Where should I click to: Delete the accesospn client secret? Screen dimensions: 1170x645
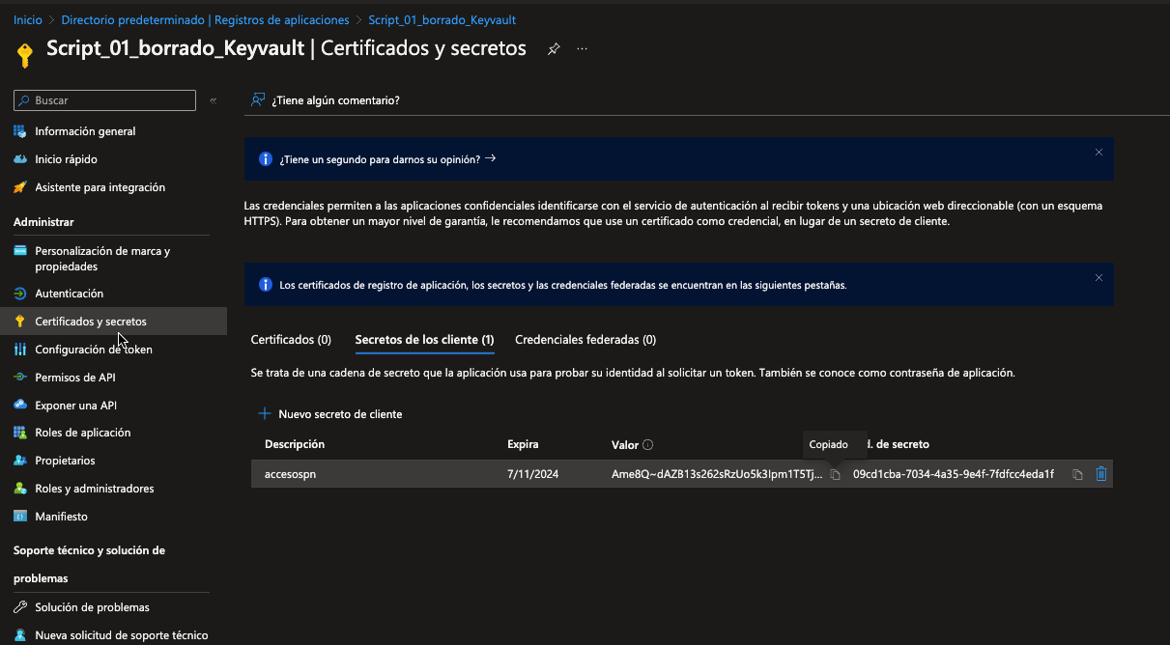tap(1101, 474)
